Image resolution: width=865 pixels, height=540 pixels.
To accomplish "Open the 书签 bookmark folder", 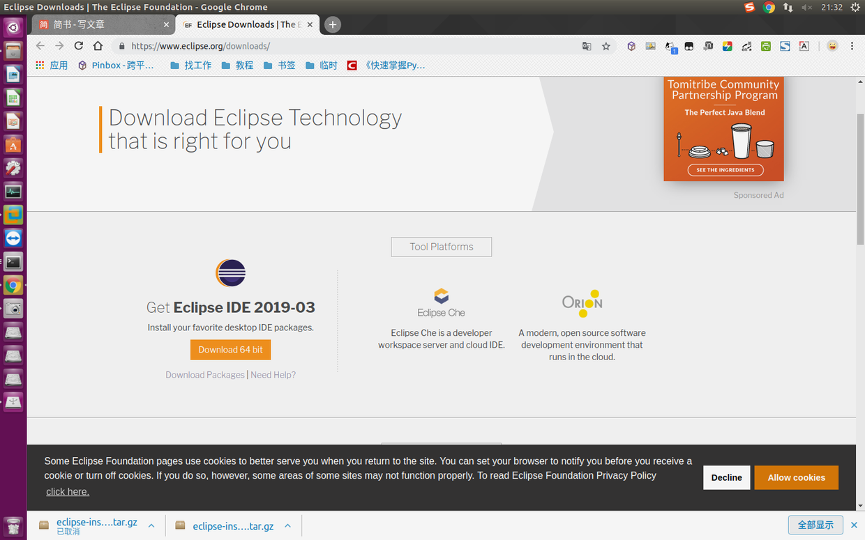I will click(279, 65).
